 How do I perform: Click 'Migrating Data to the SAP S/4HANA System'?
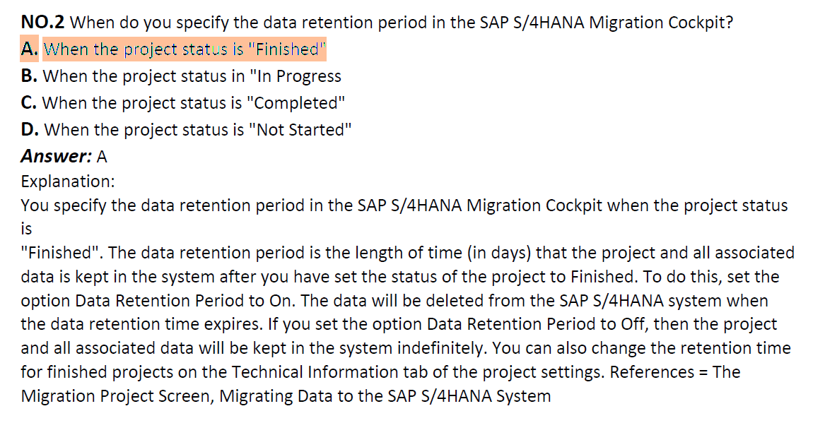(385, 395)
